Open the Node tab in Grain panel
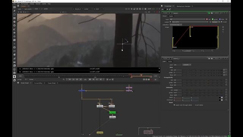Image resolution: width=243 pixels, height=137 pixels. (170, 62)
